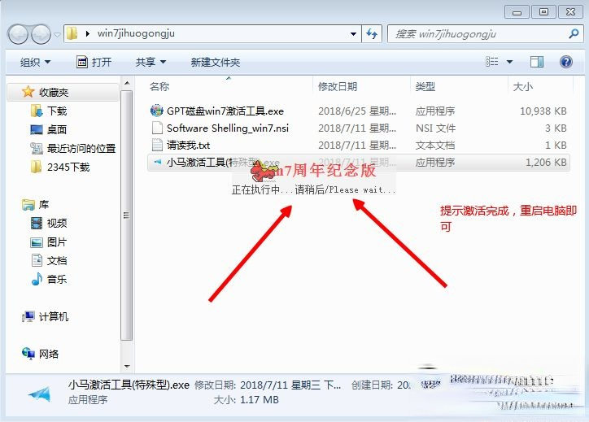Viewport: 589px width, 422px height.
Task: Select 最近访问的位置 in favorites
Action: (81, 148)
